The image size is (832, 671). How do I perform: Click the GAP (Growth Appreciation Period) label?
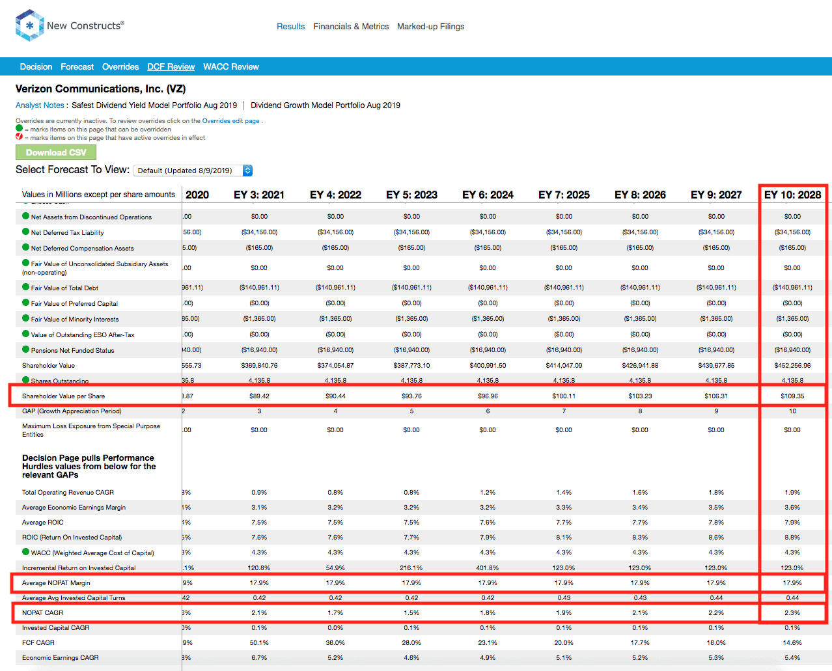coord(72,411)
